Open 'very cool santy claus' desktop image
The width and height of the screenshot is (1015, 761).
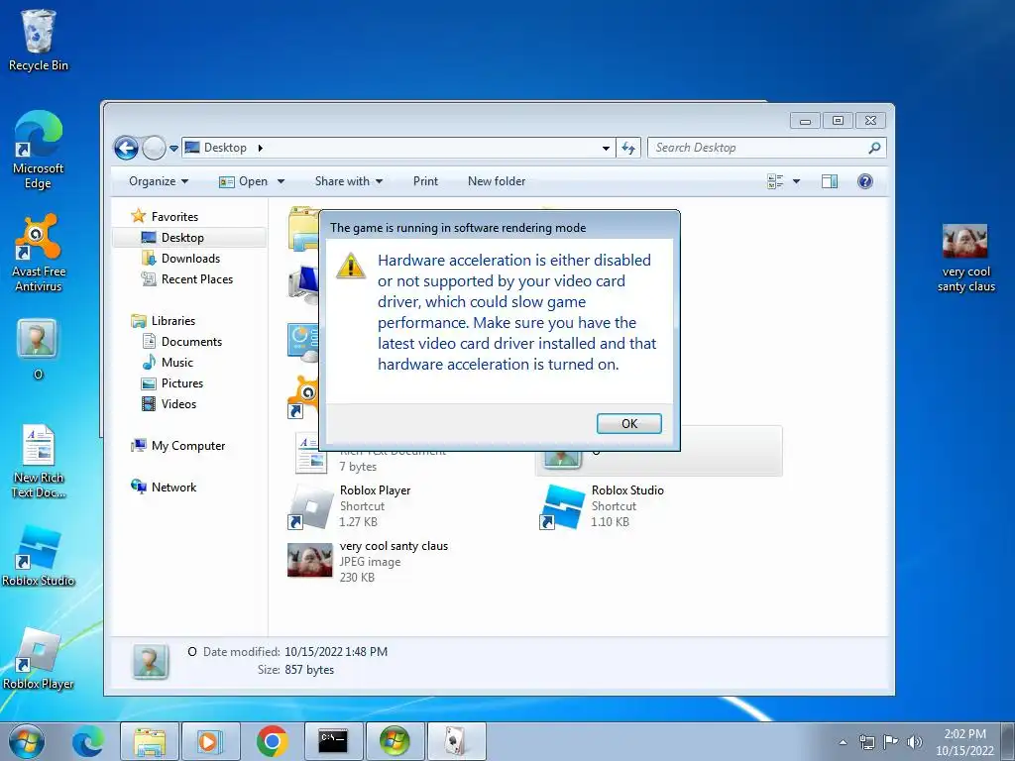pyautogui.click(x=965, y=258)
